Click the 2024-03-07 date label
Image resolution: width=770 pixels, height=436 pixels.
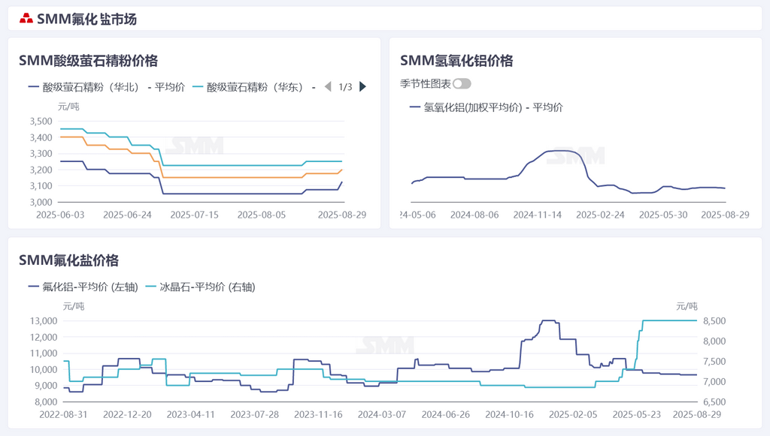(382, 414)
